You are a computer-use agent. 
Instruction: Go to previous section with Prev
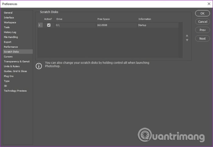tap(202, 30)
